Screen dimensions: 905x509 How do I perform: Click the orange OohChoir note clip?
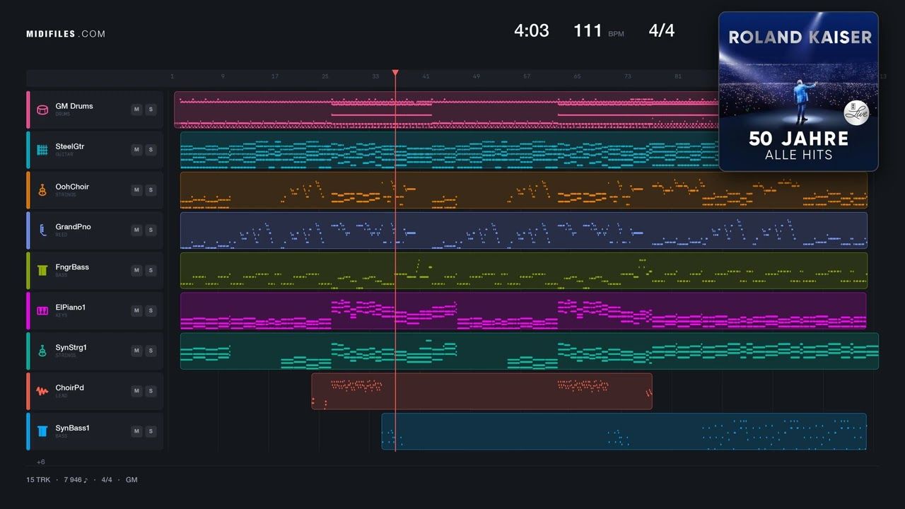pyautogui.click(x=523, y=190)
